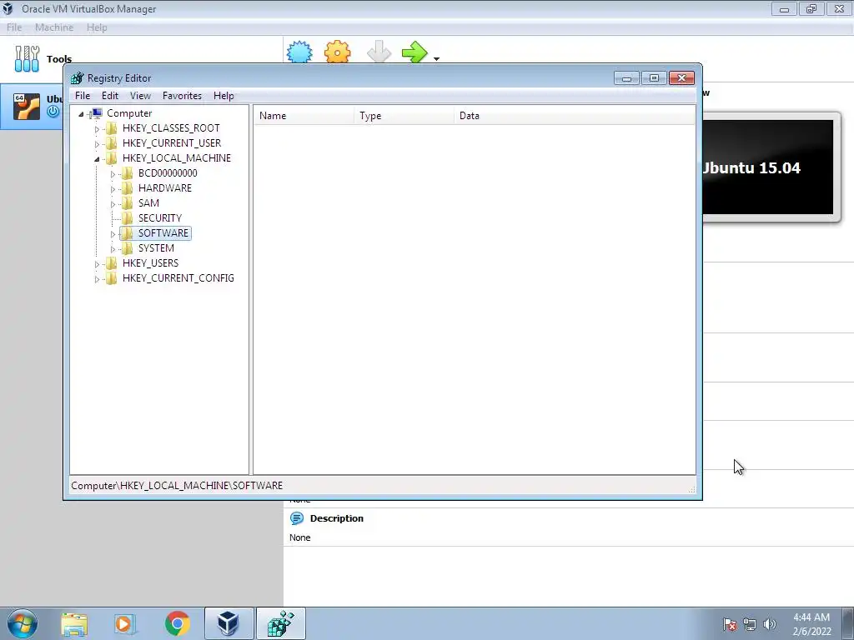Click the Data column header
The height and width of the screenshot is (640, 854).
pos(575,115)
